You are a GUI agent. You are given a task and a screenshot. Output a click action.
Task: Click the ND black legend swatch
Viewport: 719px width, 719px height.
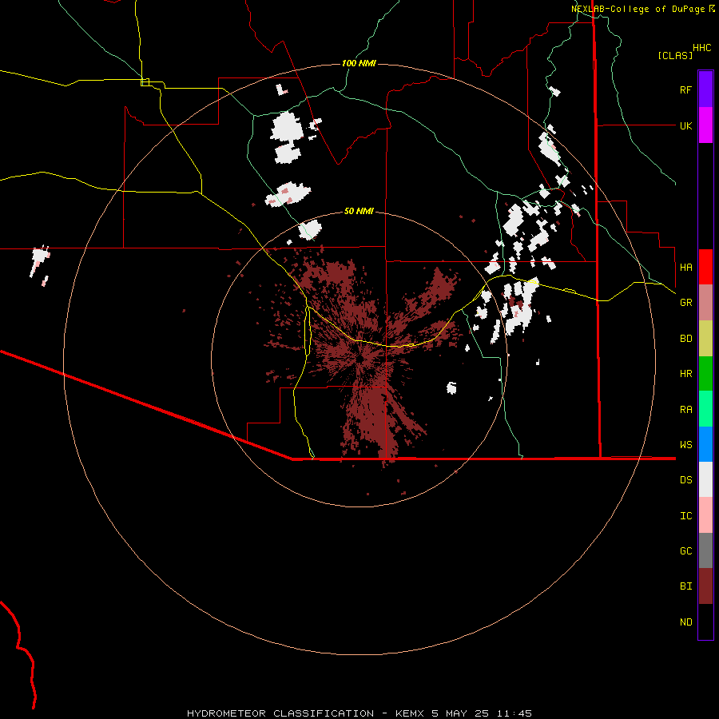tap(705, 622)
